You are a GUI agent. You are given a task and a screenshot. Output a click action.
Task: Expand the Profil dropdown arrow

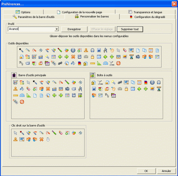[56, 29]
